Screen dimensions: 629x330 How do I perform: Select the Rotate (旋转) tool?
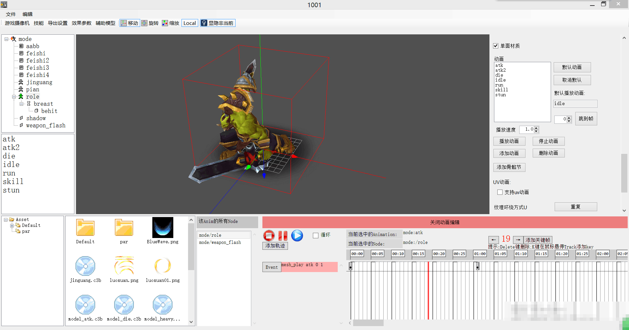pyautogui.click(x=150, y=23)
